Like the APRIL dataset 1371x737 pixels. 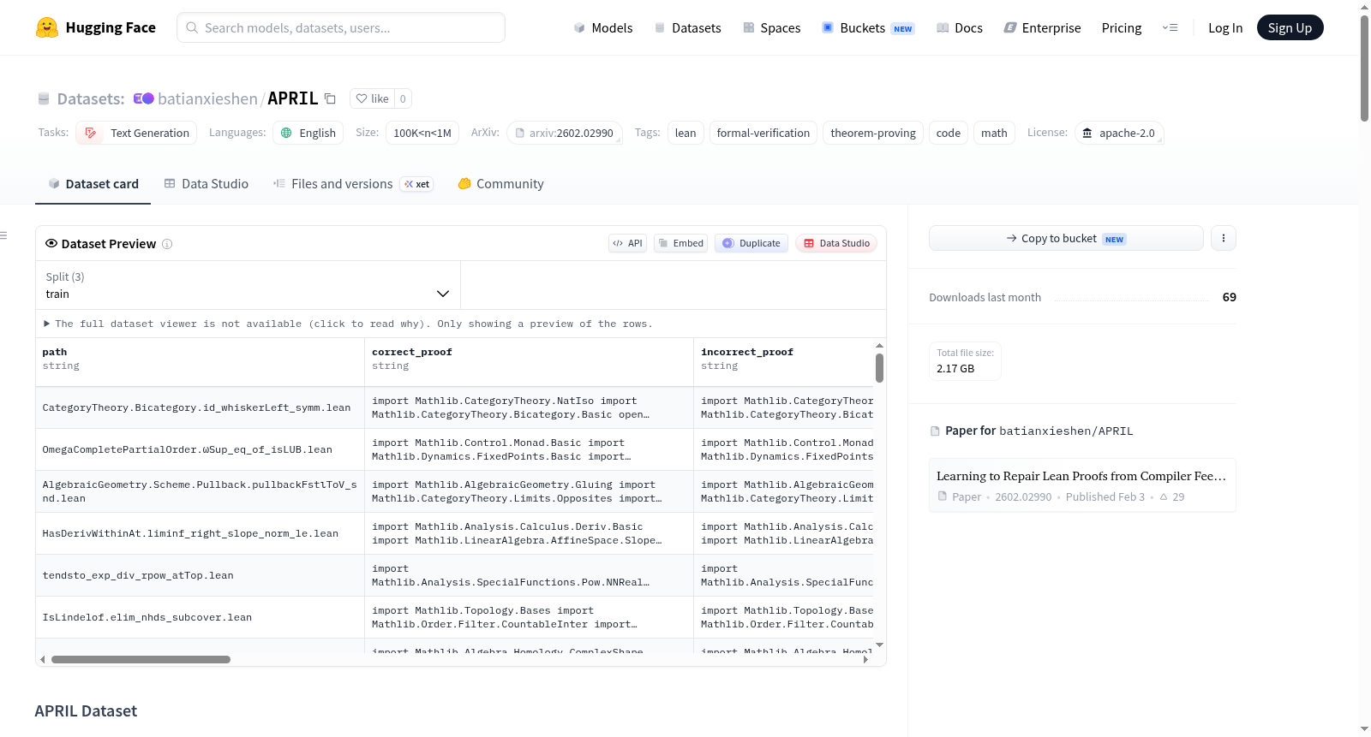pyautogui.click(x=373, y=98)
